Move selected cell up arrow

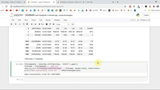click(x=32, y=24)
